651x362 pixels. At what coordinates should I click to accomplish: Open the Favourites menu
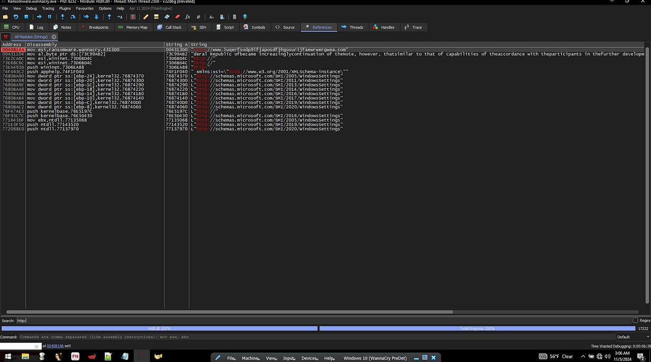pyautogui.click(x=84, y=8)
